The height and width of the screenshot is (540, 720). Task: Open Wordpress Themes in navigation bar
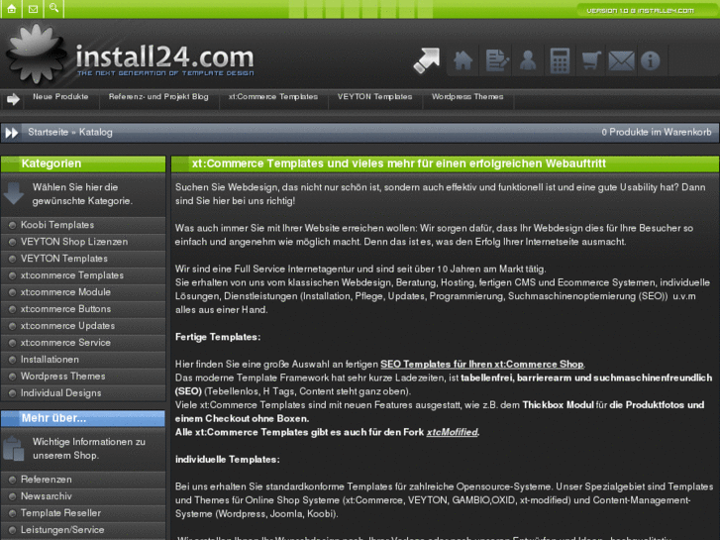pos(467,96)
